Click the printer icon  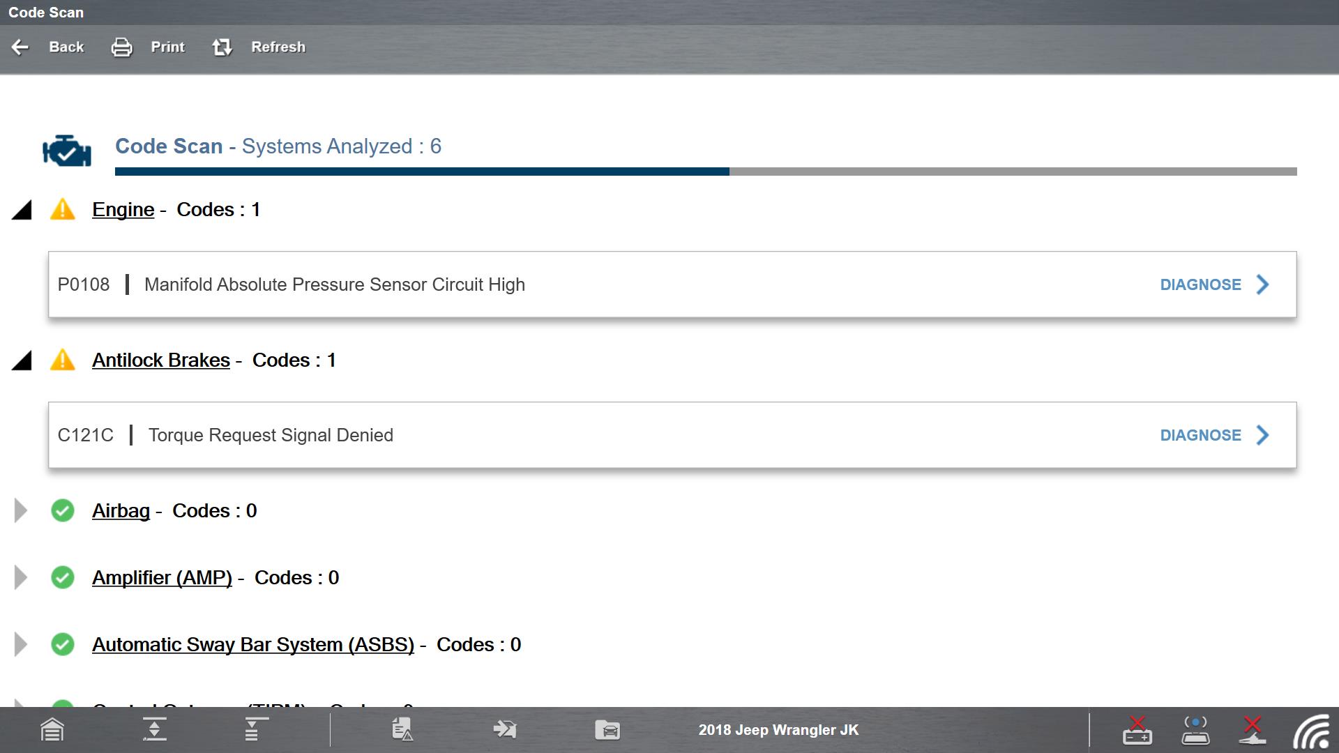pos(122,47)
